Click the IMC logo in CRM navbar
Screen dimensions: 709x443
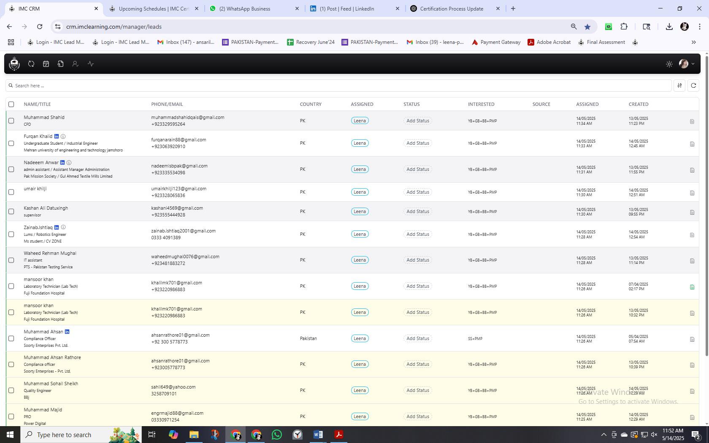(14, 64)
